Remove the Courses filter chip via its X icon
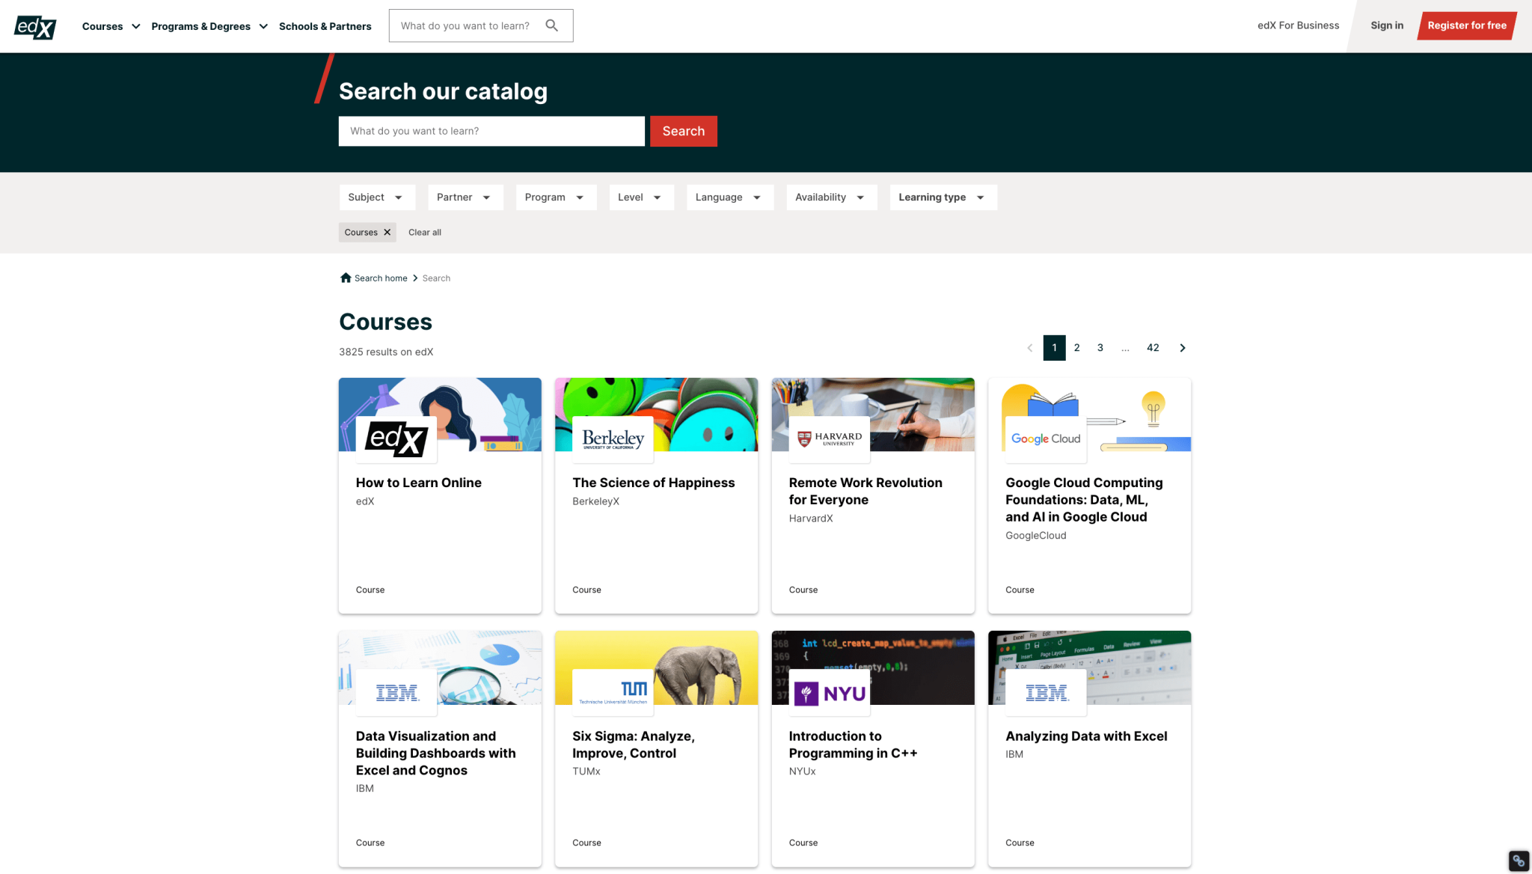Viewport: 1532px width, 874px height. point(387,232)
